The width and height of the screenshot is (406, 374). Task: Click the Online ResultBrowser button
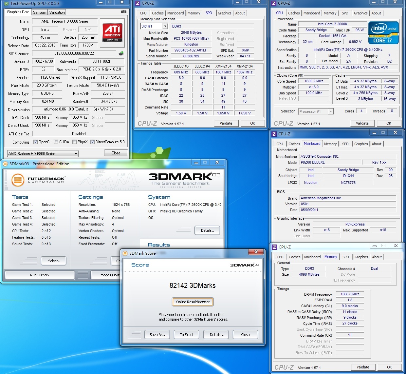coord(193,302)
